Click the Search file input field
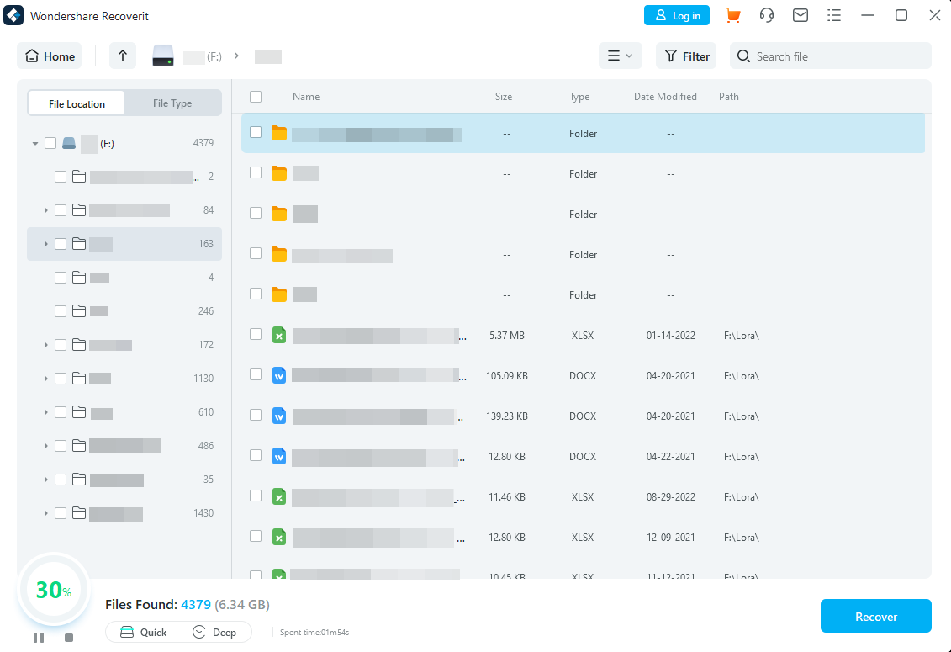The width and height of the screenshot is (951, 652). tap(837, 56)
